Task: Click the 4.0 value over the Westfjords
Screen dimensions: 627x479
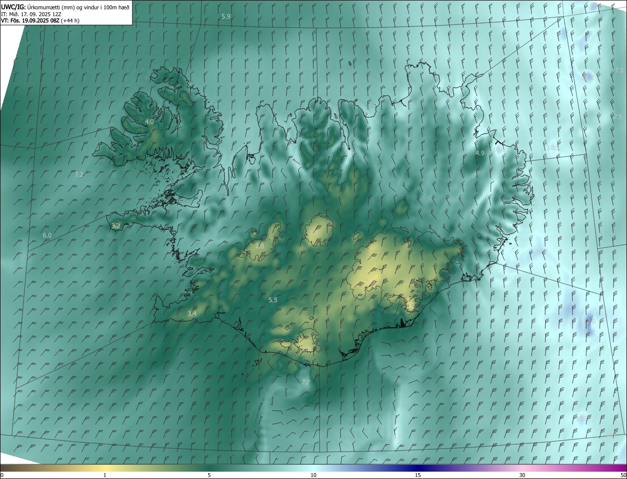Action: tap(149, 121)
